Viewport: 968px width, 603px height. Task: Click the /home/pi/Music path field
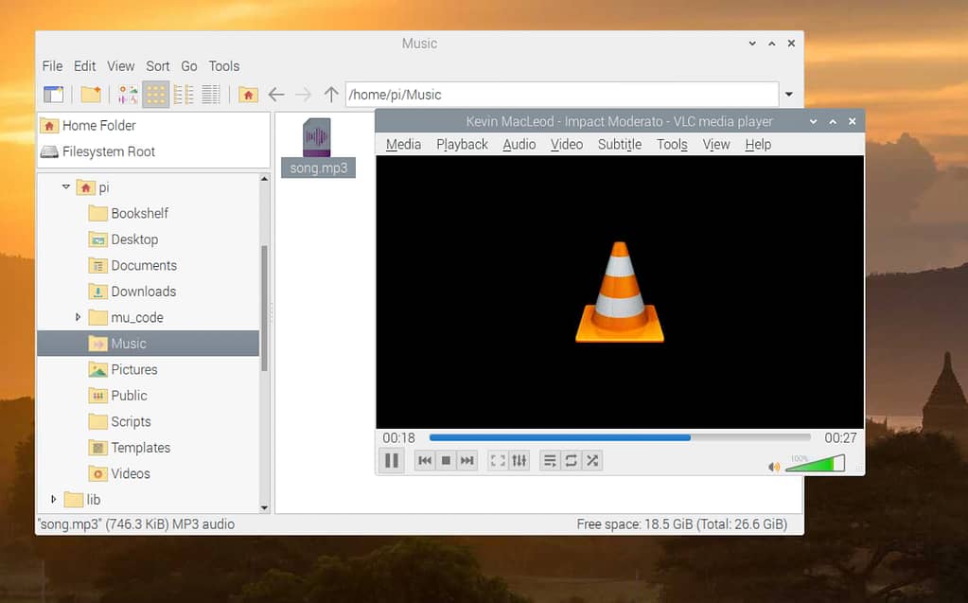click(x=562, y=95)
